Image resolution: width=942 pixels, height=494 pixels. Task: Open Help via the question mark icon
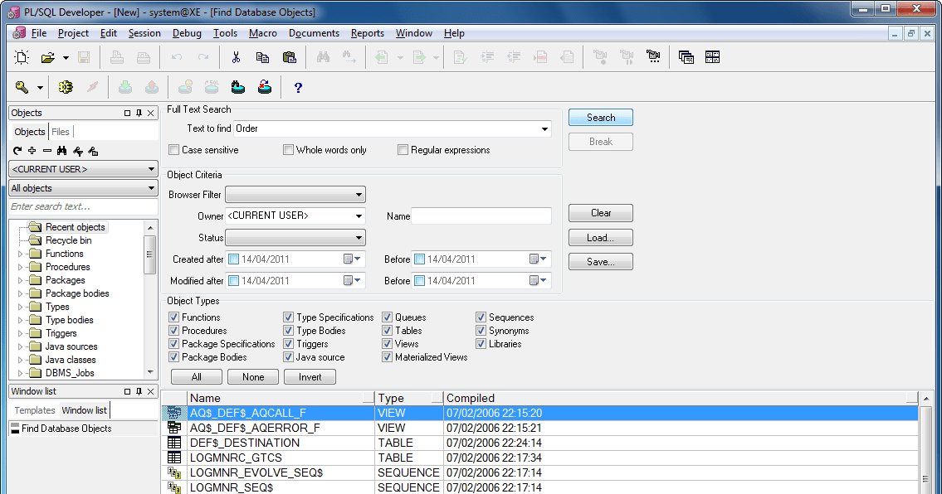(298, 87)
